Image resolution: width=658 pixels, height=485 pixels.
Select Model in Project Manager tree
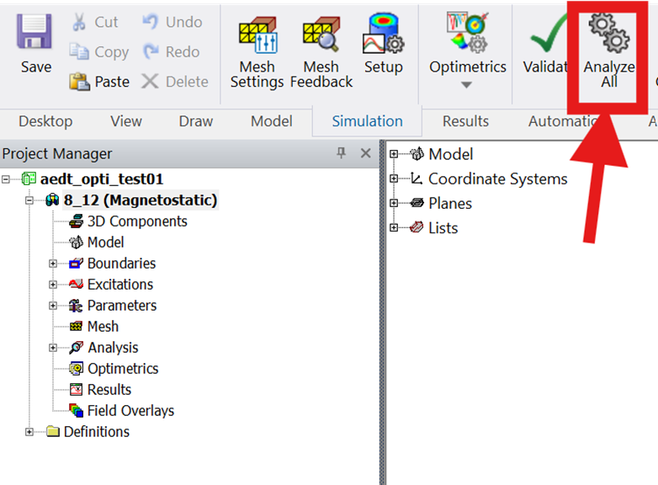click(x=106, y=242)
